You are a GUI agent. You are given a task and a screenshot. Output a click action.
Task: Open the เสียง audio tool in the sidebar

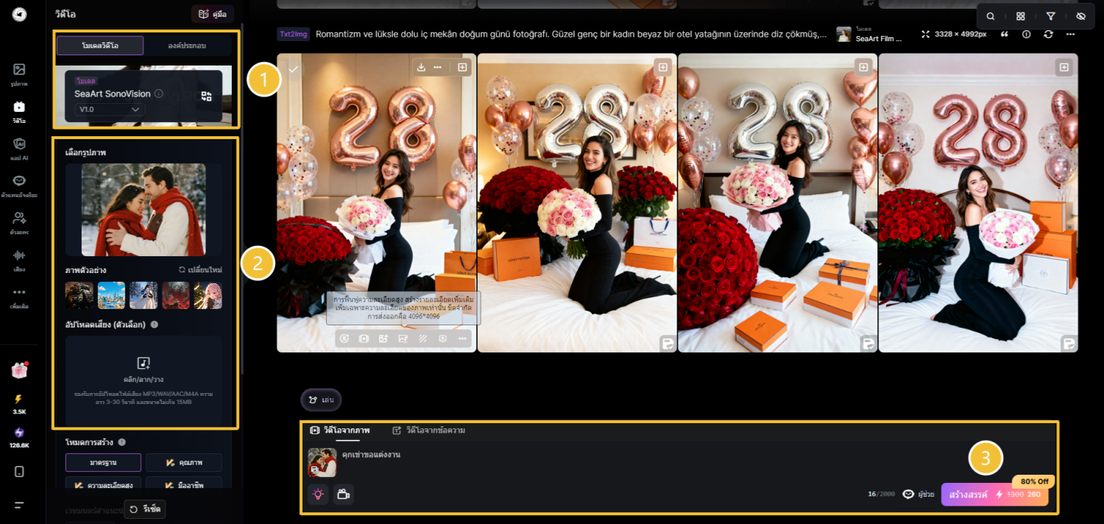20,259
